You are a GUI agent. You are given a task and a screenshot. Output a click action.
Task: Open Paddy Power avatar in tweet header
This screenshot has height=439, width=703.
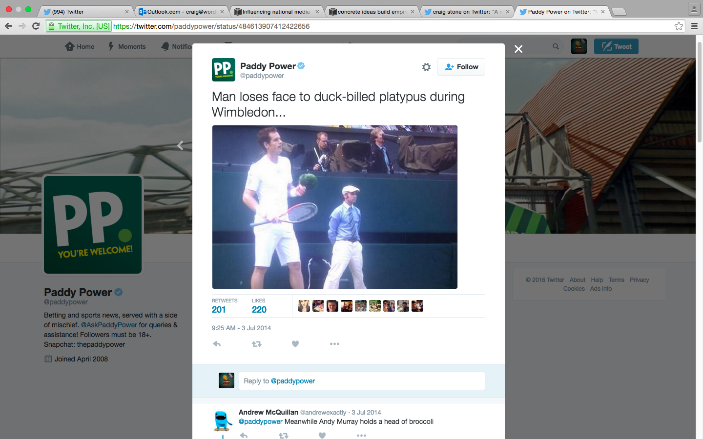point(224,70)
